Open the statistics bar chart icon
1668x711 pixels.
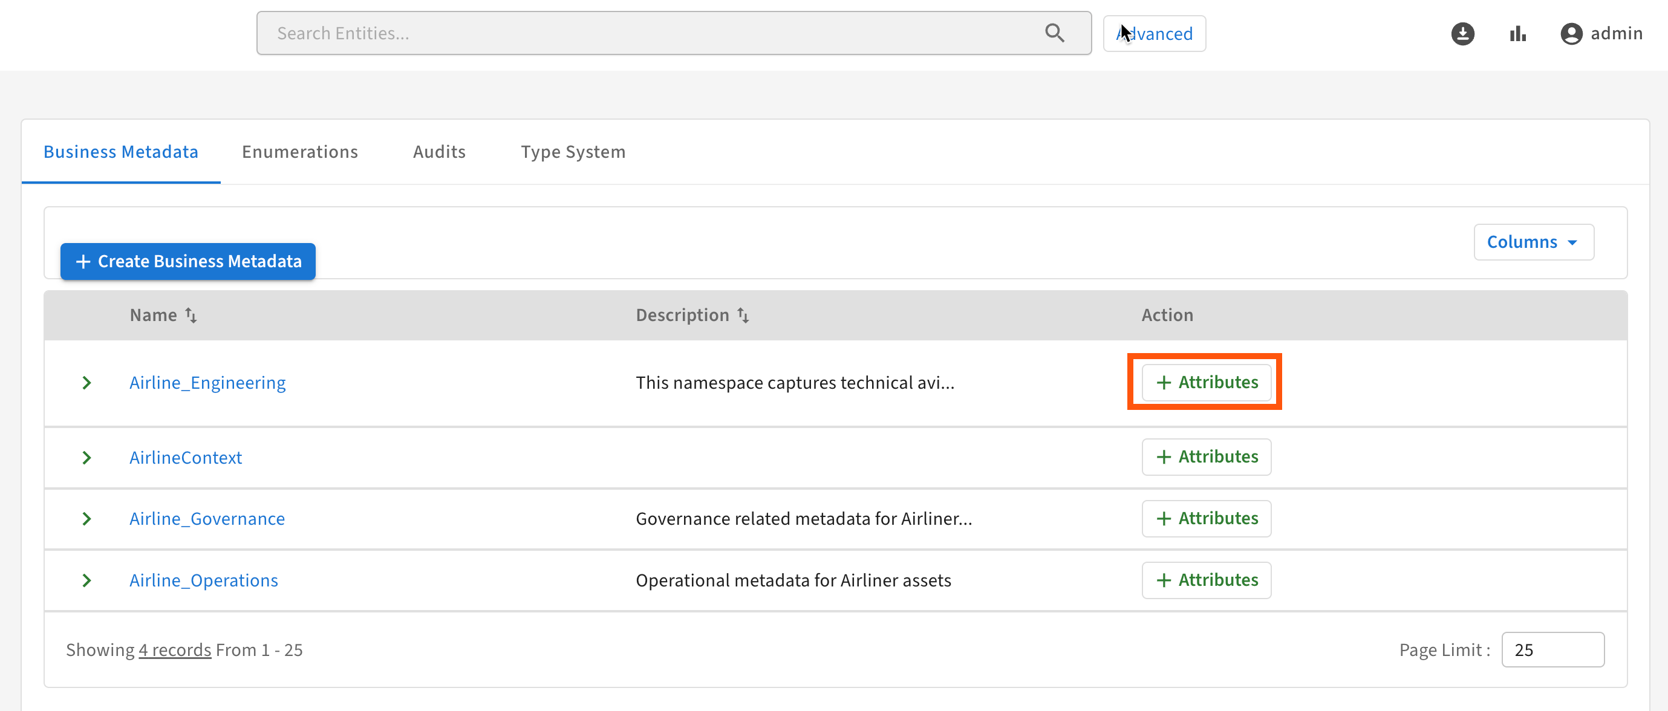[1517, 34]
